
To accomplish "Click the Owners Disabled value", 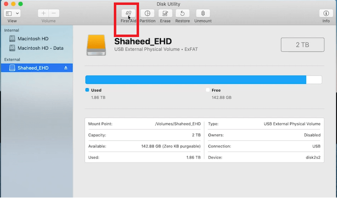I will [x=312, y=135].
